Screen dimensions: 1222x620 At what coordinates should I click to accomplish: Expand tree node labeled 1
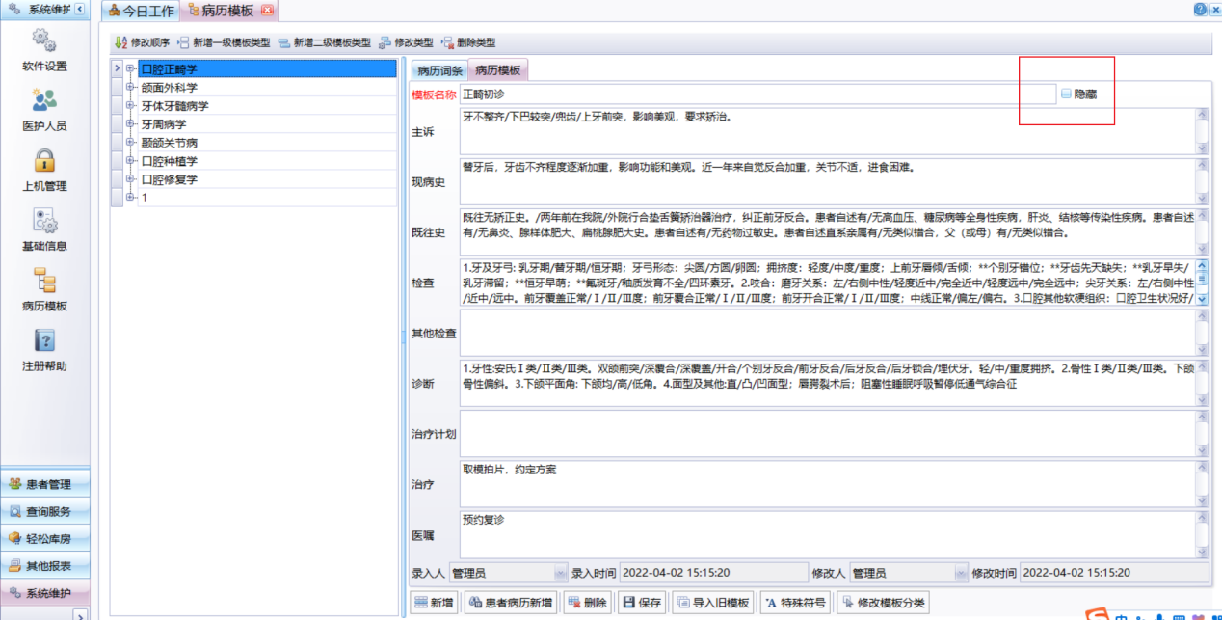(x=131, y=197)
